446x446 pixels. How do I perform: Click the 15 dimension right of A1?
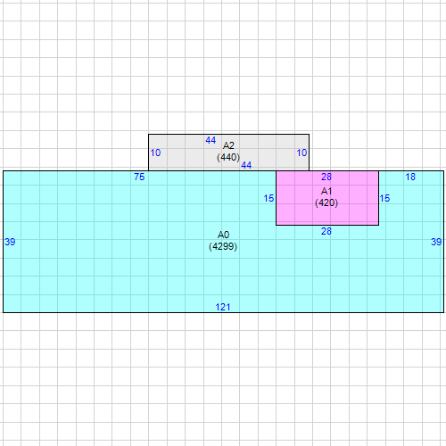(x=384, y=198)
